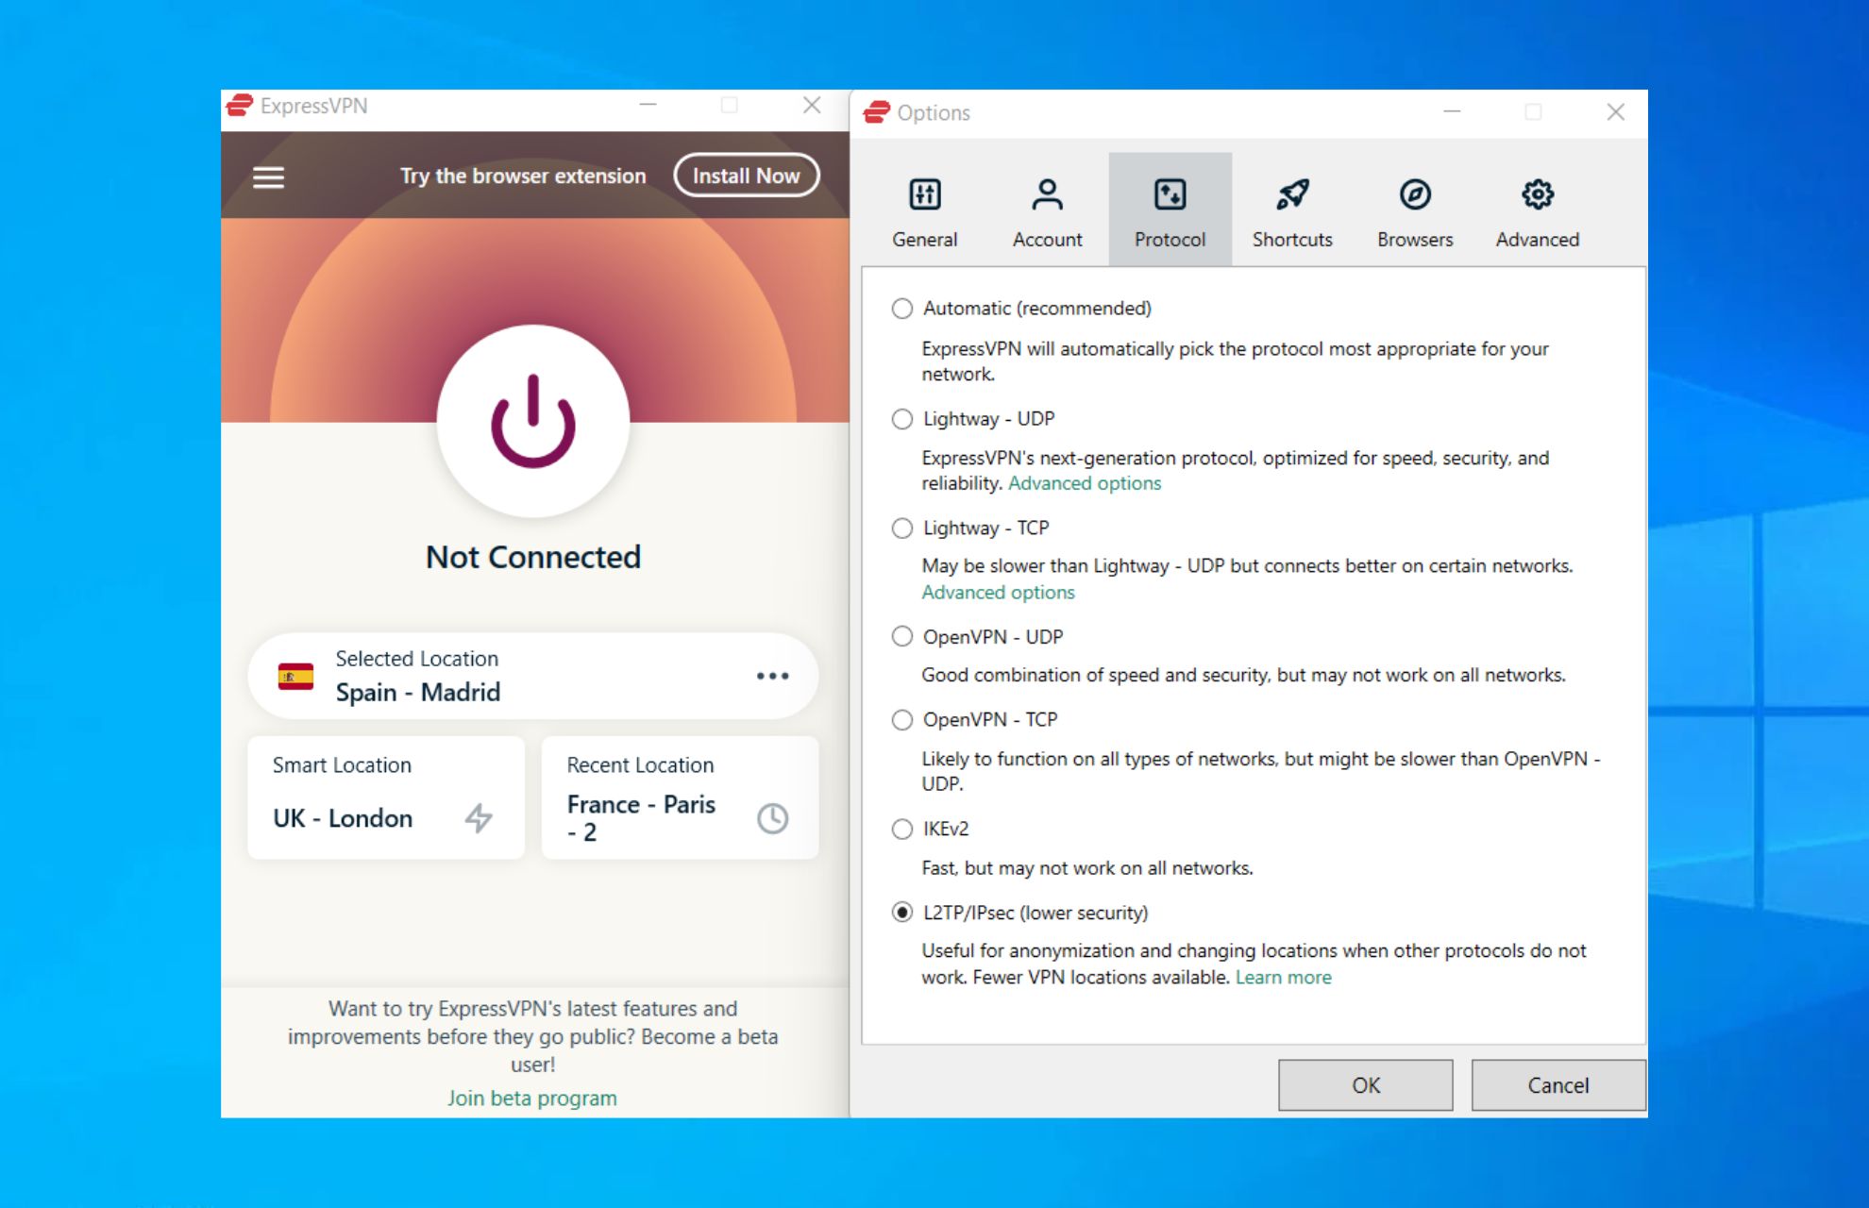This screenshot has width=1869, height=1208.
Task: Click the Smart Location lightning icon
Action: (x=479, y=817)
